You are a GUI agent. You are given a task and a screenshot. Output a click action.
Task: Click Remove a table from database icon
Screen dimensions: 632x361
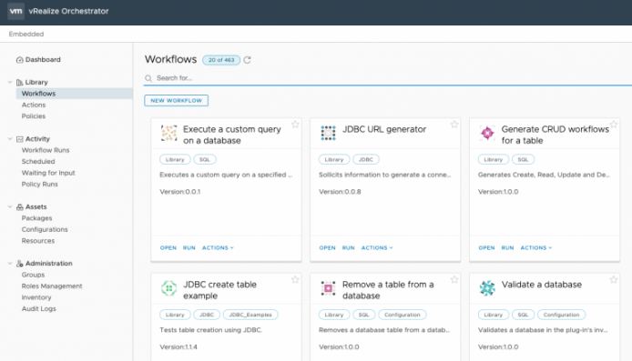(328, 288)
